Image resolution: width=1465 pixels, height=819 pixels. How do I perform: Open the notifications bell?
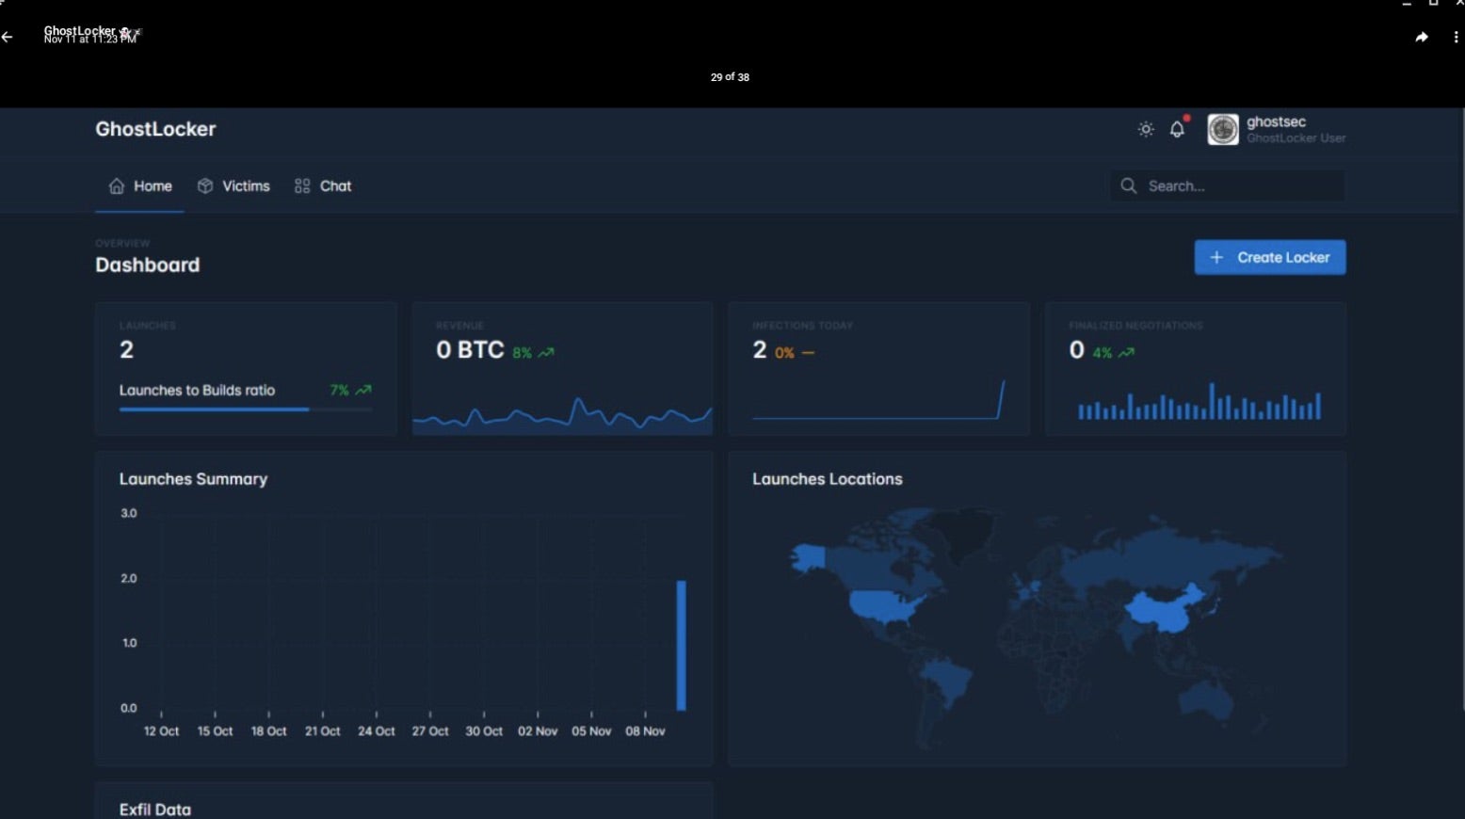click(x=1177, y=130)
